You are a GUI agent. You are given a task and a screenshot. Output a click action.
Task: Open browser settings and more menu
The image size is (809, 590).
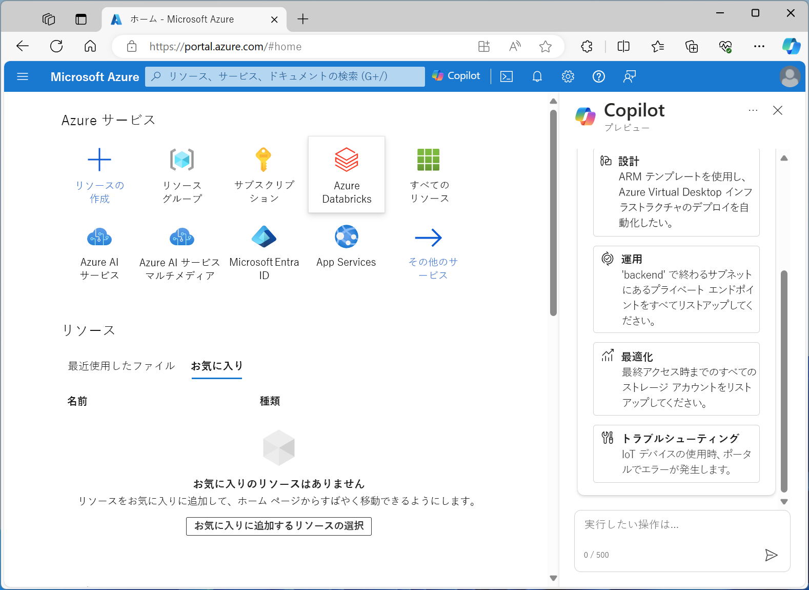759,47
